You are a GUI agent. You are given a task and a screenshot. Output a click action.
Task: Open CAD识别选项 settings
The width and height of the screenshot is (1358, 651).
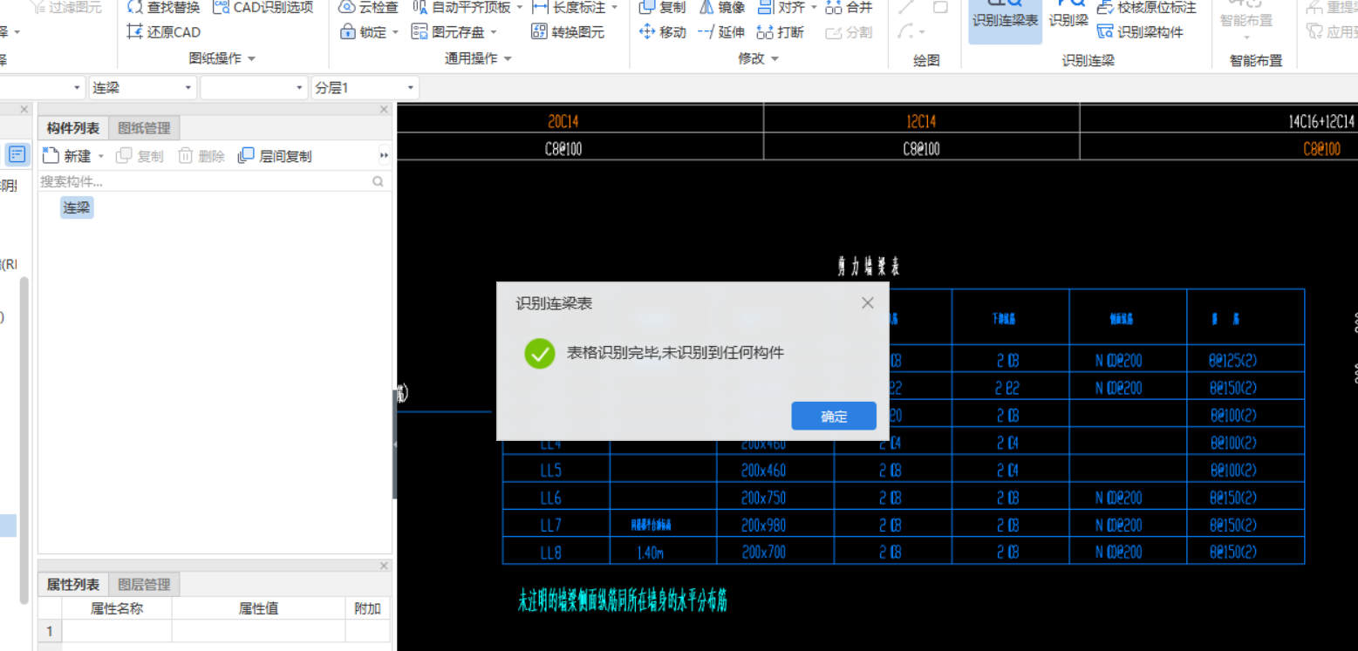(263, 8)
